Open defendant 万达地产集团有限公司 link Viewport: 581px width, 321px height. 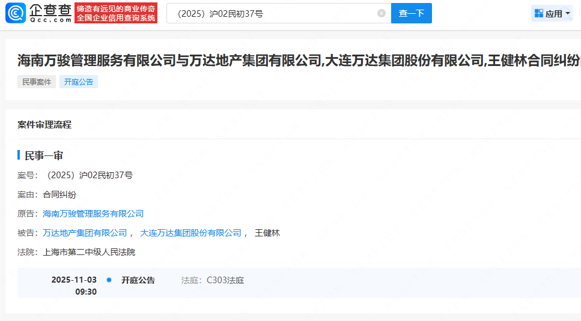coord(85,233)
